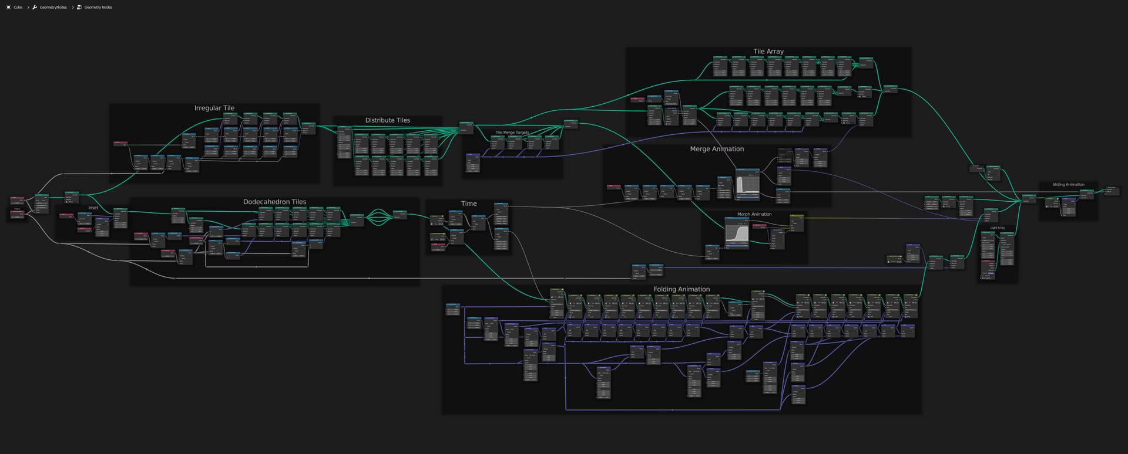The height and width of the screenshot is (454, 1128).
Task: Select the Tile Array frame title
Action: pyautogui.click(x=768, y=52)
